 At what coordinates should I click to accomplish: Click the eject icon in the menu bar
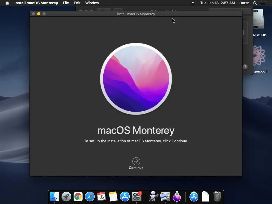pyautogui.click(x=193, y=3)
